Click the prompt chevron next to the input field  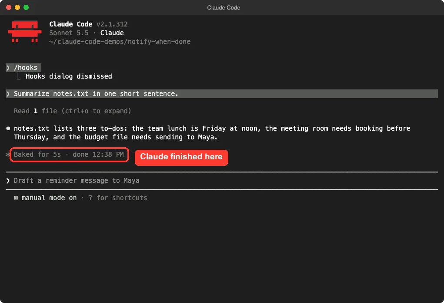pyautogui.click(x=8, y=181)
